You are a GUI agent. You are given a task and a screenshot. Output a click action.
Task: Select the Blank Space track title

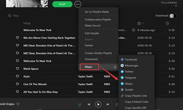(31, 69)
